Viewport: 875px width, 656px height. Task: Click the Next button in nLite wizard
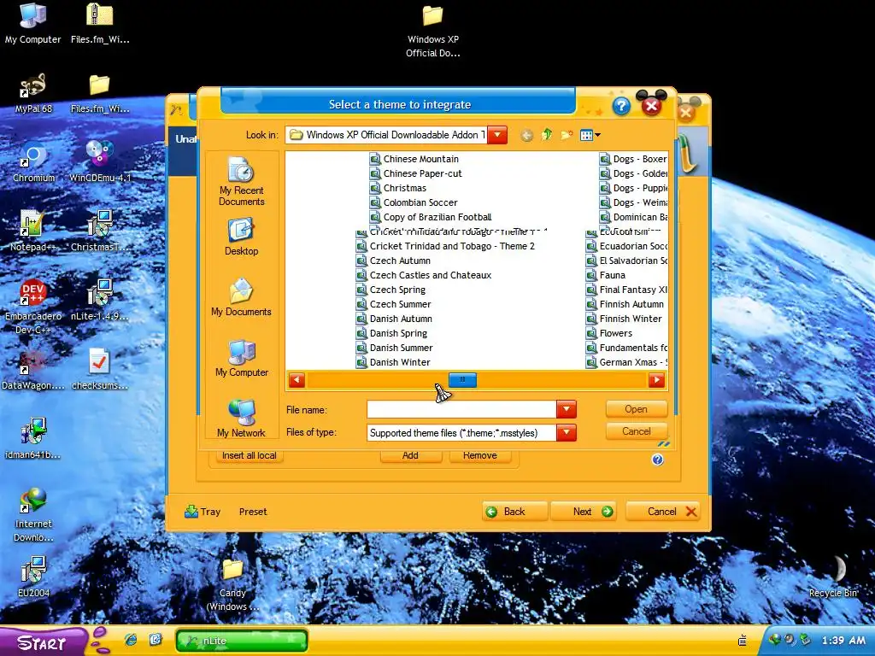pyautogui.click(x=584, y=512)
